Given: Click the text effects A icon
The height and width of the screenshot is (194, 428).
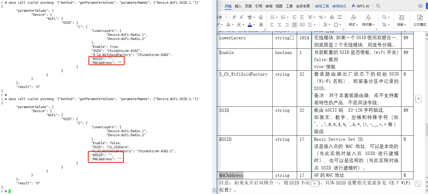Looking at the screenshot, I should click(228, 25).
